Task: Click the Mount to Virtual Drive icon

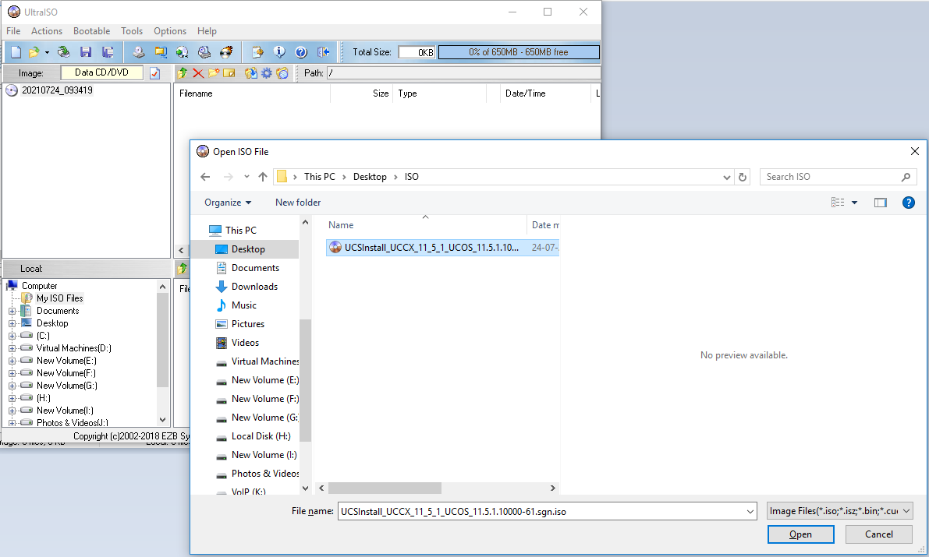Action: click(x=204, y=52)
